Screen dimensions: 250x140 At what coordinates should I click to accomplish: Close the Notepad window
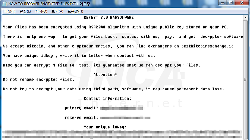[x=242, y=2]
